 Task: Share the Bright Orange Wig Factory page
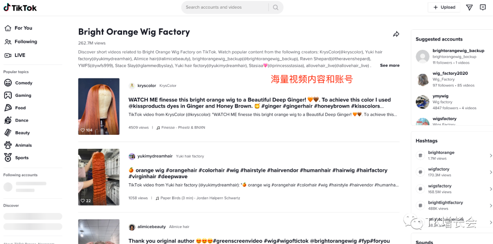(x=396, y=34)
